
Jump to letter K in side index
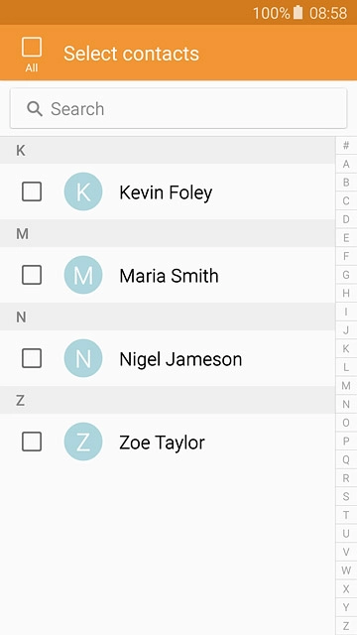(346, 348)
